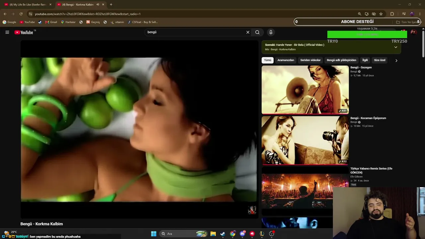This screenshot has width=425, height=239.
Task: Click the 'Bengü - Kocaman Öpüyorum' title
Action: point(368,118)
